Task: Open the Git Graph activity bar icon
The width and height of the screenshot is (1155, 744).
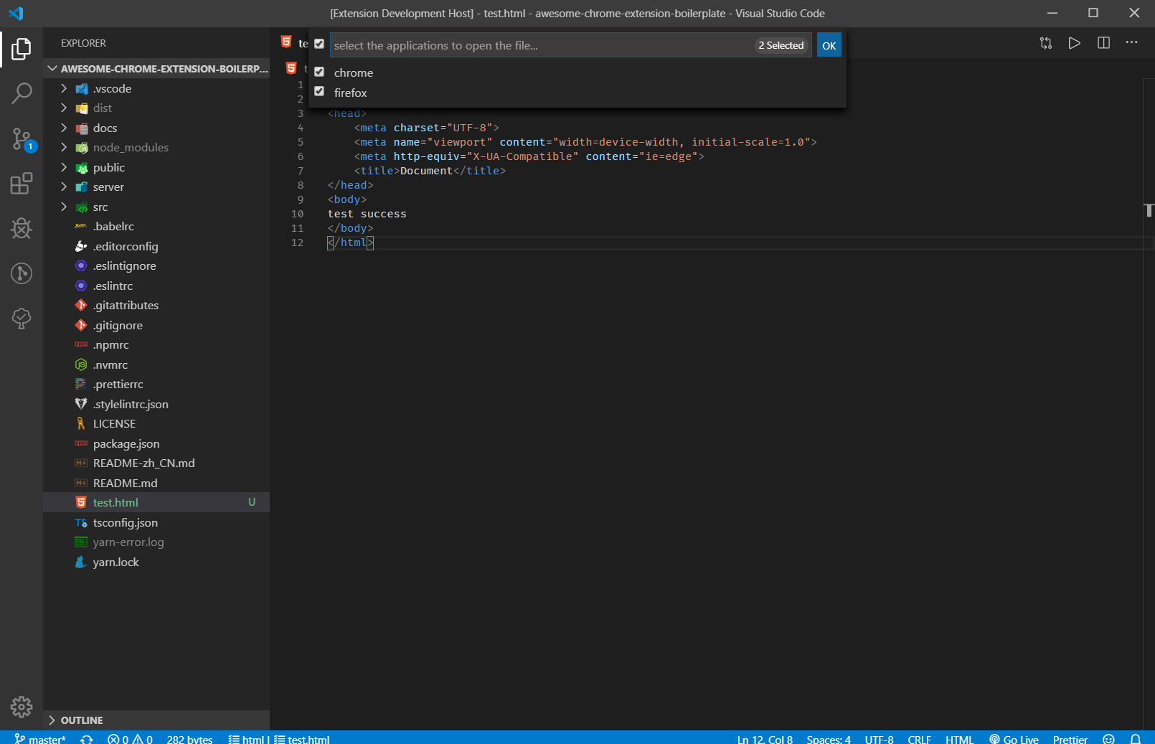Action: tap(22, 273)
